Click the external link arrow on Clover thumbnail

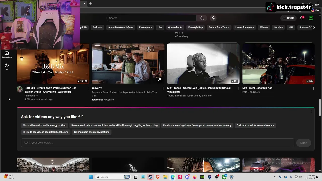(159, 80)
